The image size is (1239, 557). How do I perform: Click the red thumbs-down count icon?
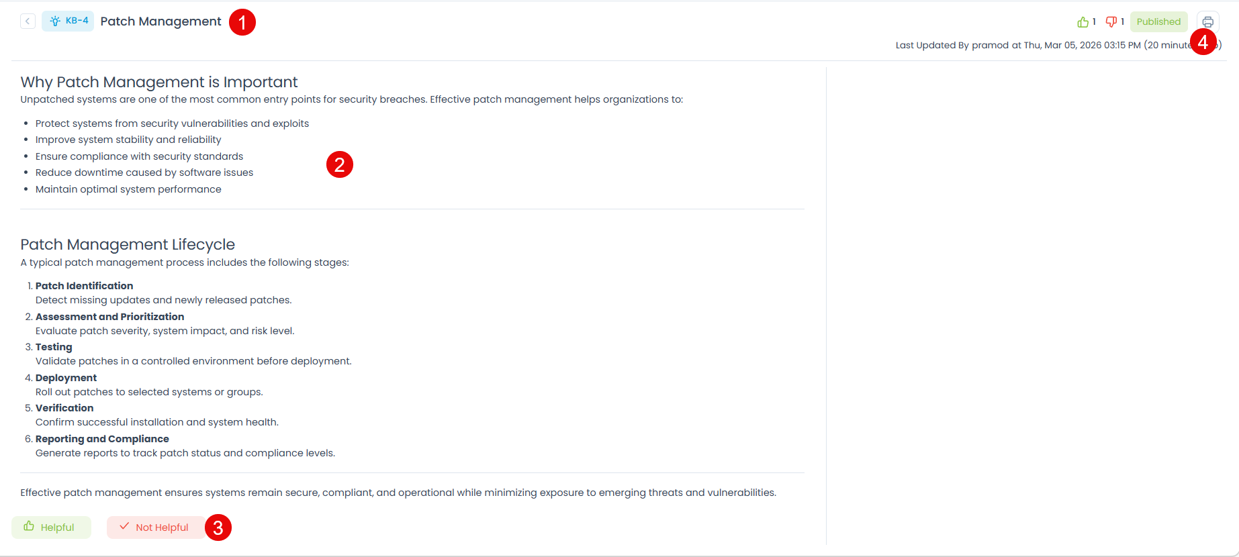point(1111,21)
